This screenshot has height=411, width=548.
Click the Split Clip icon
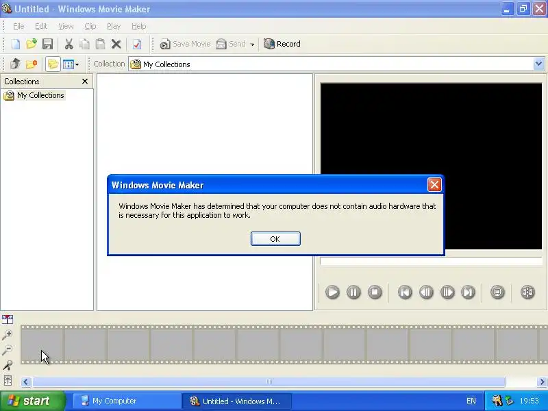tap(527, 292)
